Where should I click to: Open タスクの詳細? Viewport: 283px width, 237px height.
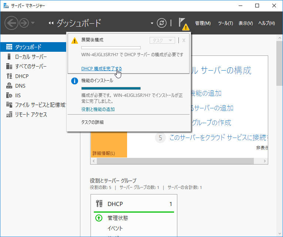click(92, 122)
